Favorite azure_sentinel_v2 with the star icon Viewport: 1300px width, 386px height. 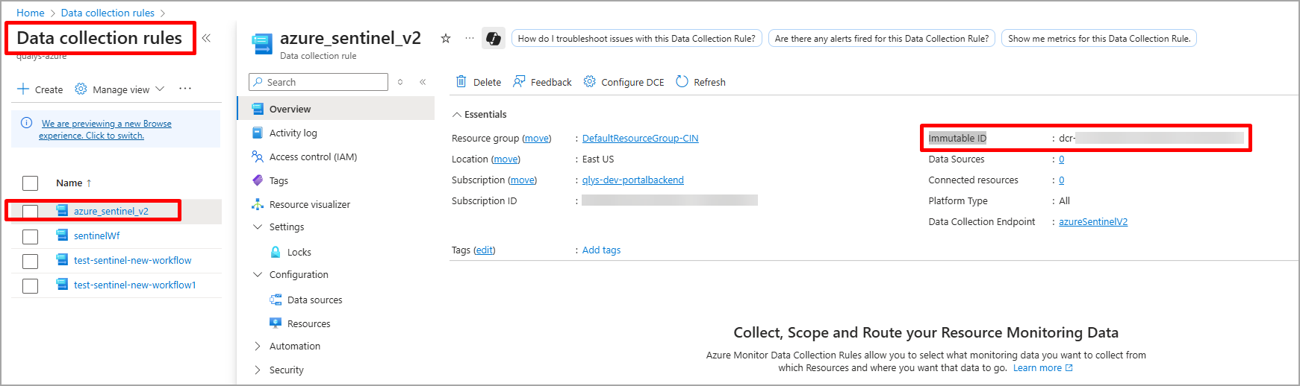pyautogui.click(x=446, y=39)
